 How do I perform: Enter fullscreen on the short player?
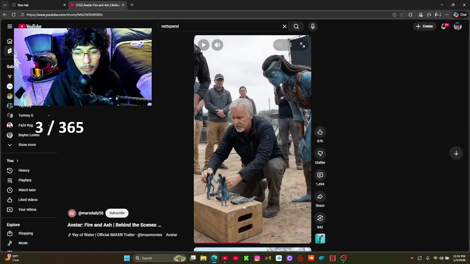click(303, 45)
